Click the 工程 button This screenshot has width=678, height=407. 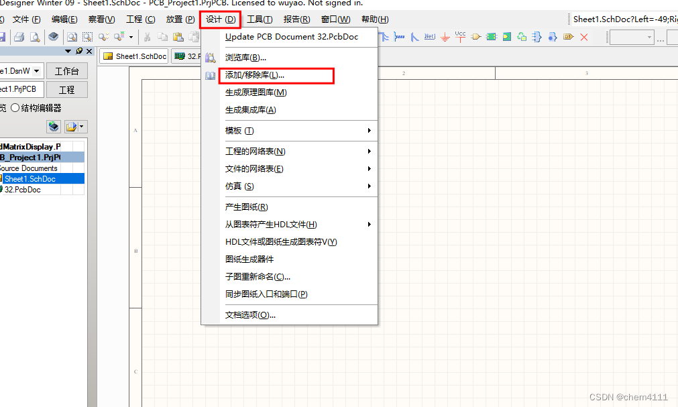(68, 89)
